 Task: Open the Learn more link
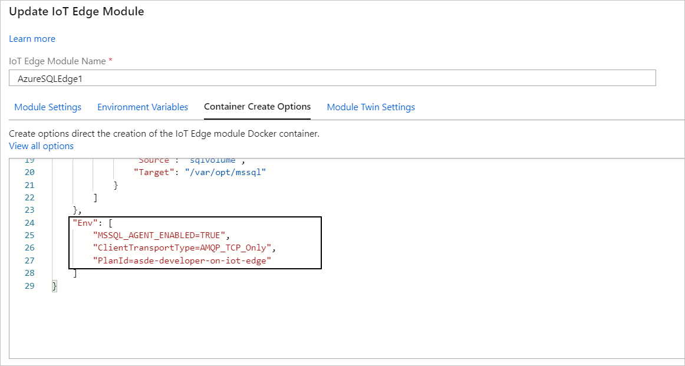coord(32,38)
